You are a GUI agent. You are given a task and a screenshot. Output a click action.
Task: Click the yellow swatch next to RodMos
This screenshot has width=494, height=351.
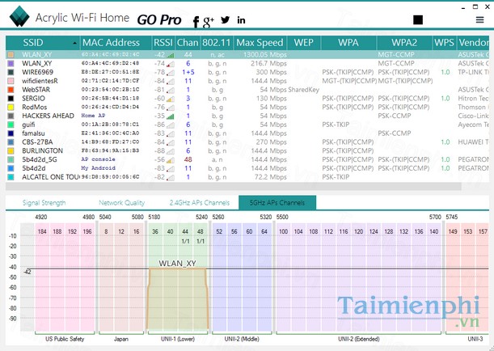click(x=11, y=107)
